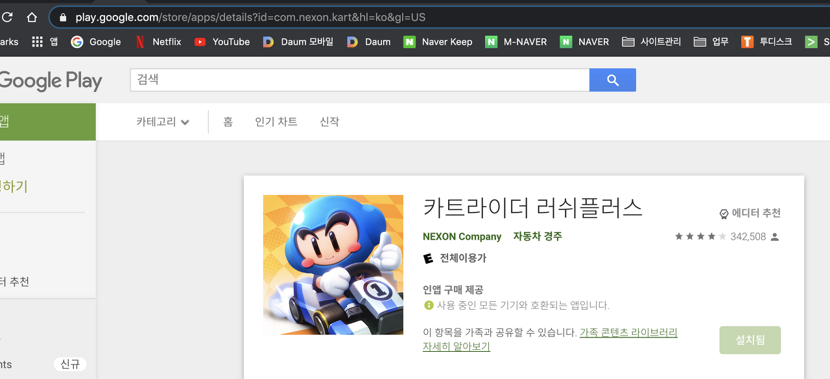Click the compatibility info icon
The height and width of the screenshot is (379, 830).
428,305
